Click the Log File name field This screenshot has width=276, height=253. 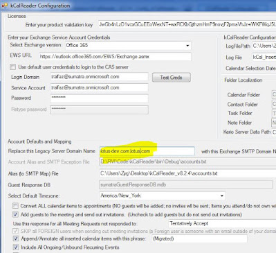(x=264, y=57)
